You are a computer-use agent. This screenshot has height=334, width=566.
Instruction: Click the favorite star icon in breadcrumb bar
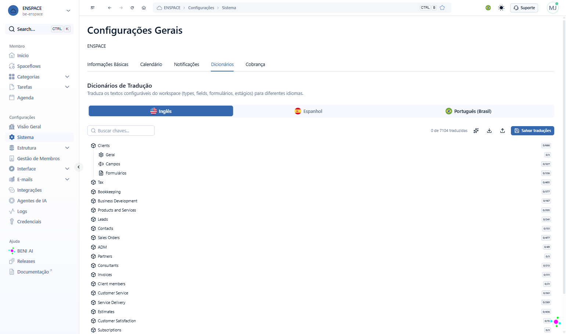point(442,8)
